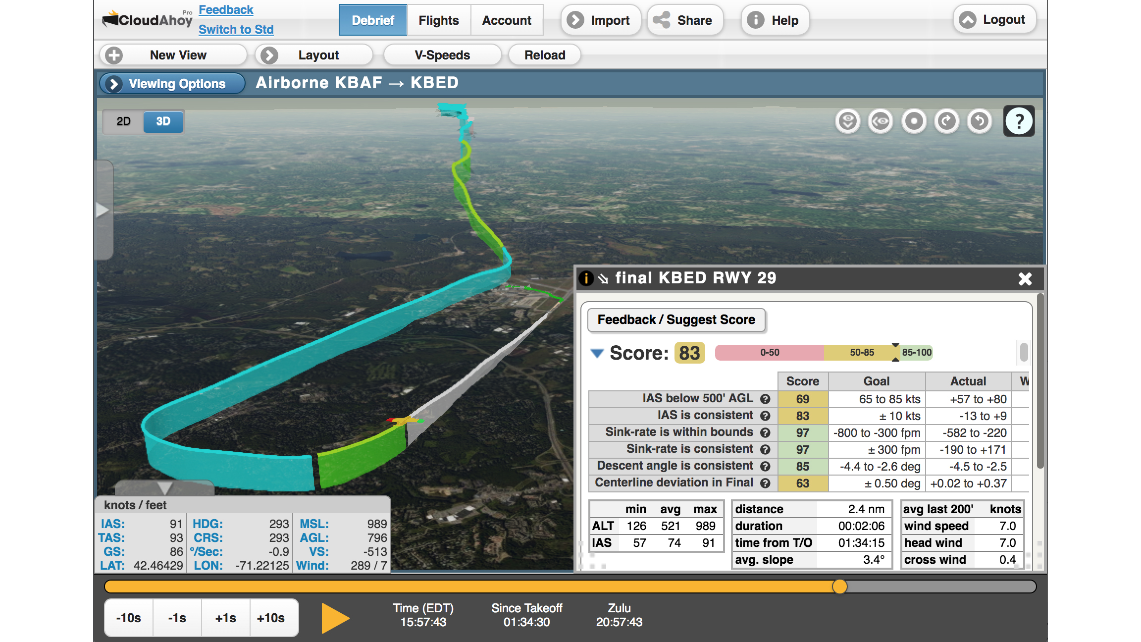
Task: Open Help from the top toolbar
Action: pyautogui.click(x=774, y=20)
